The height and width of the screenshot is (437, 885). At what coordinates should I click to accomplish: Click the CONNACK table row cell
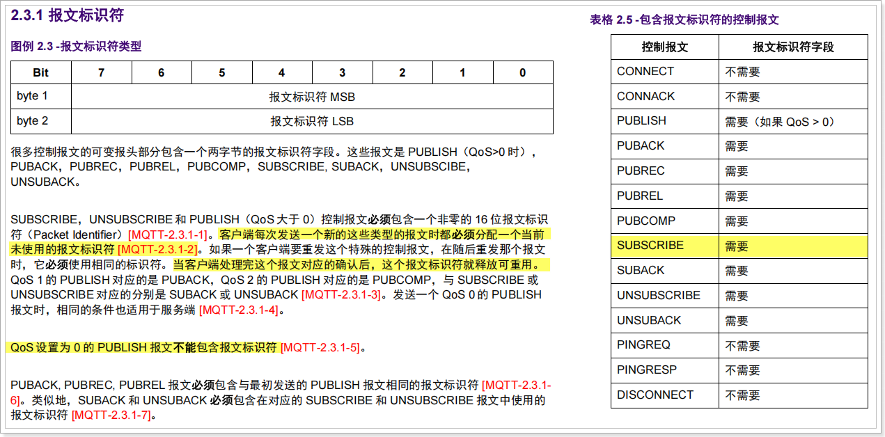(665, 97)
